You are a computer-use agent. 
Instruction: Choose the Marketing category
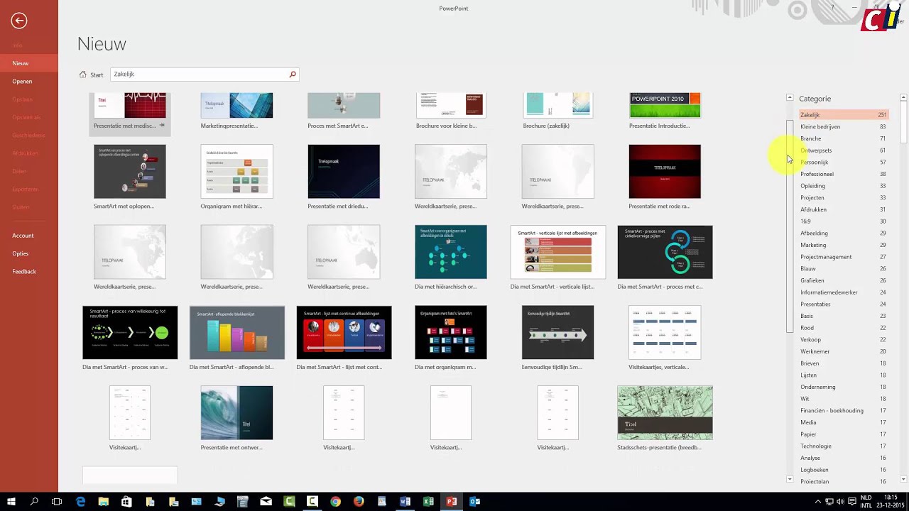tap(843, 245)
